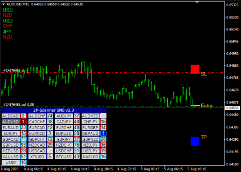The width and height of the screenshot is (241, 172).
Task: Click the highlighted AUDUSD scanner button
Action: pos(11,122)
